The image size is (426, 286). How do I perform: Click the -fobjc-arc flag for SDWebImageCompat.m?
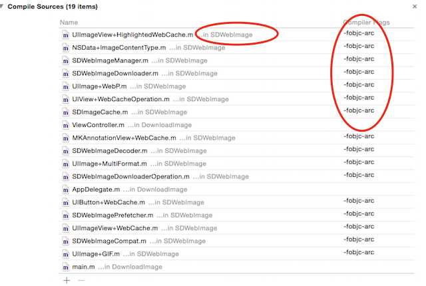coord(359,239)
